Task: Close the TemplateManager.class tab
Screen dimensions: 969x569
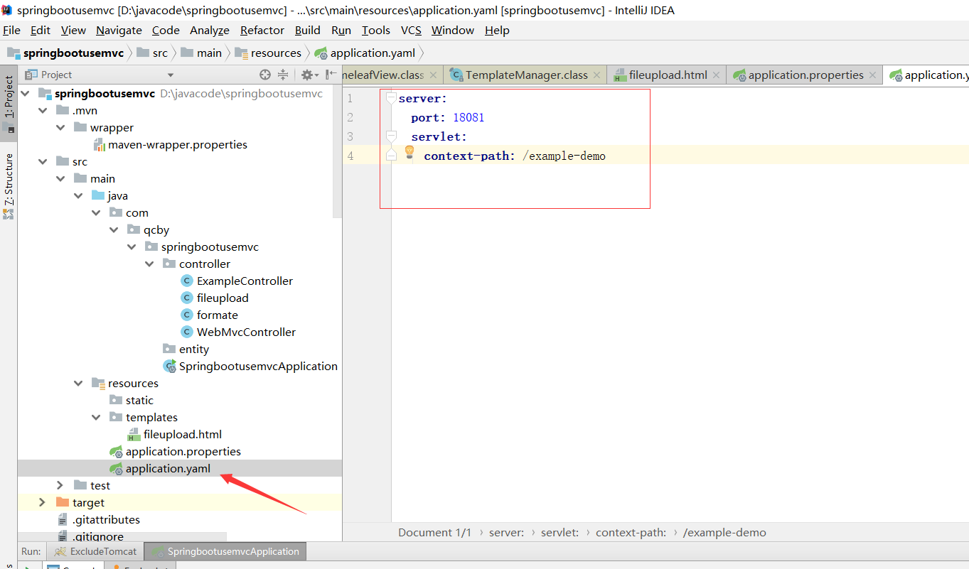Action: pyautogui.click(x=597, y=75)
